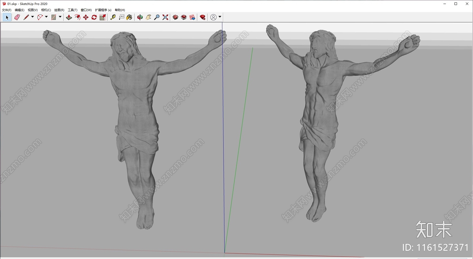Open the Extension Manager ruby icon

pyautogui.click(x=203, y=17)
